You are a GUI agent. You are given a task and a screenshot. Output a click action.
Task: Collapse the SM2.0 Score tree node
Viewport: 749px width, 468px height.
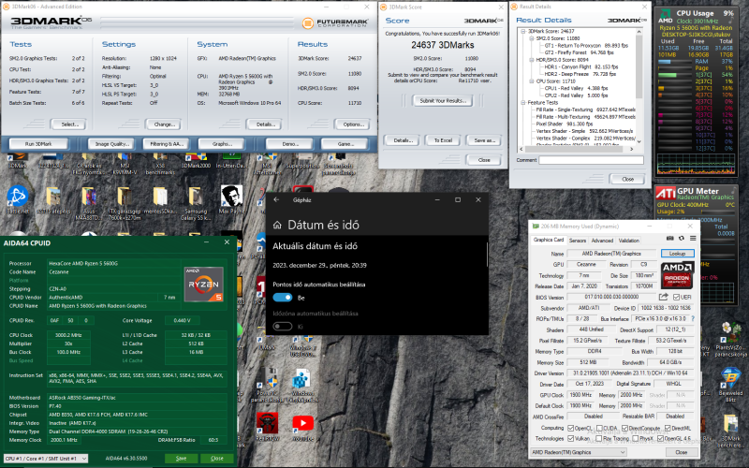pyautogui.click(x=531, y=38)
